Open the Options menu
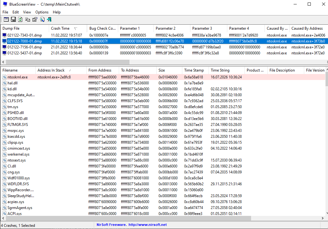This screenshot has width=328, height=229. [42, 12]
